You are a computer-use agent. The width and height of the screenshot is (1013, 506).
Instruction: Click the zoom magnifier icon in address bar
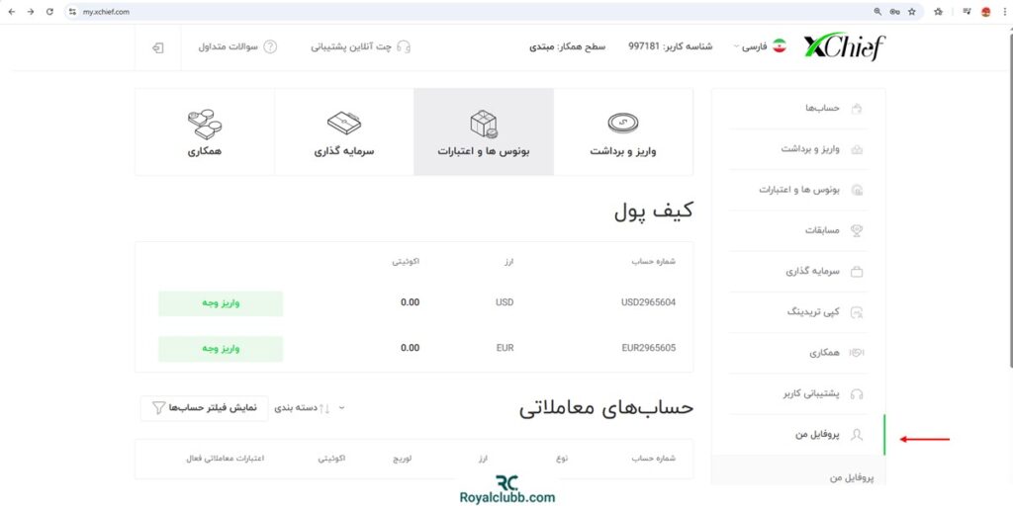pyautogui.click(x=877, y=12)
